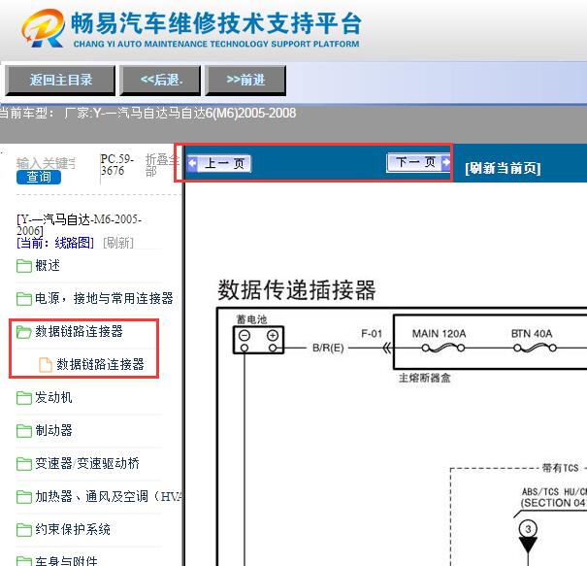This screenshot has width=587, height=566.
Task: Click the 主熔断器盒 label
Action: (x=425, y=378)
